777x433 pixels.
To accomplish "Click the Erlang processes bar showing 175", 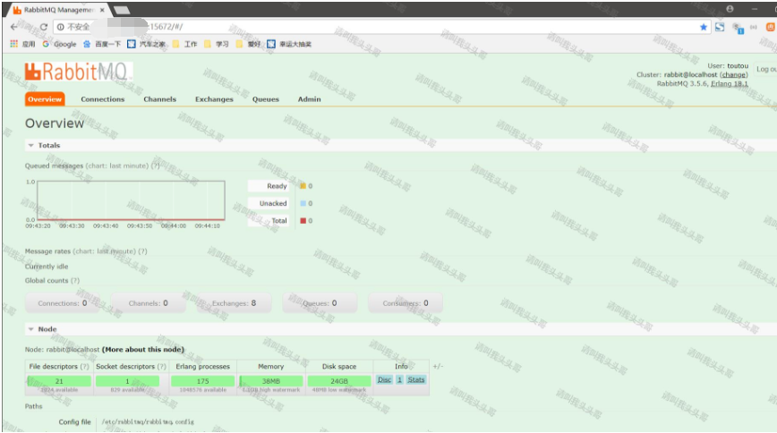I will point(202,381).
